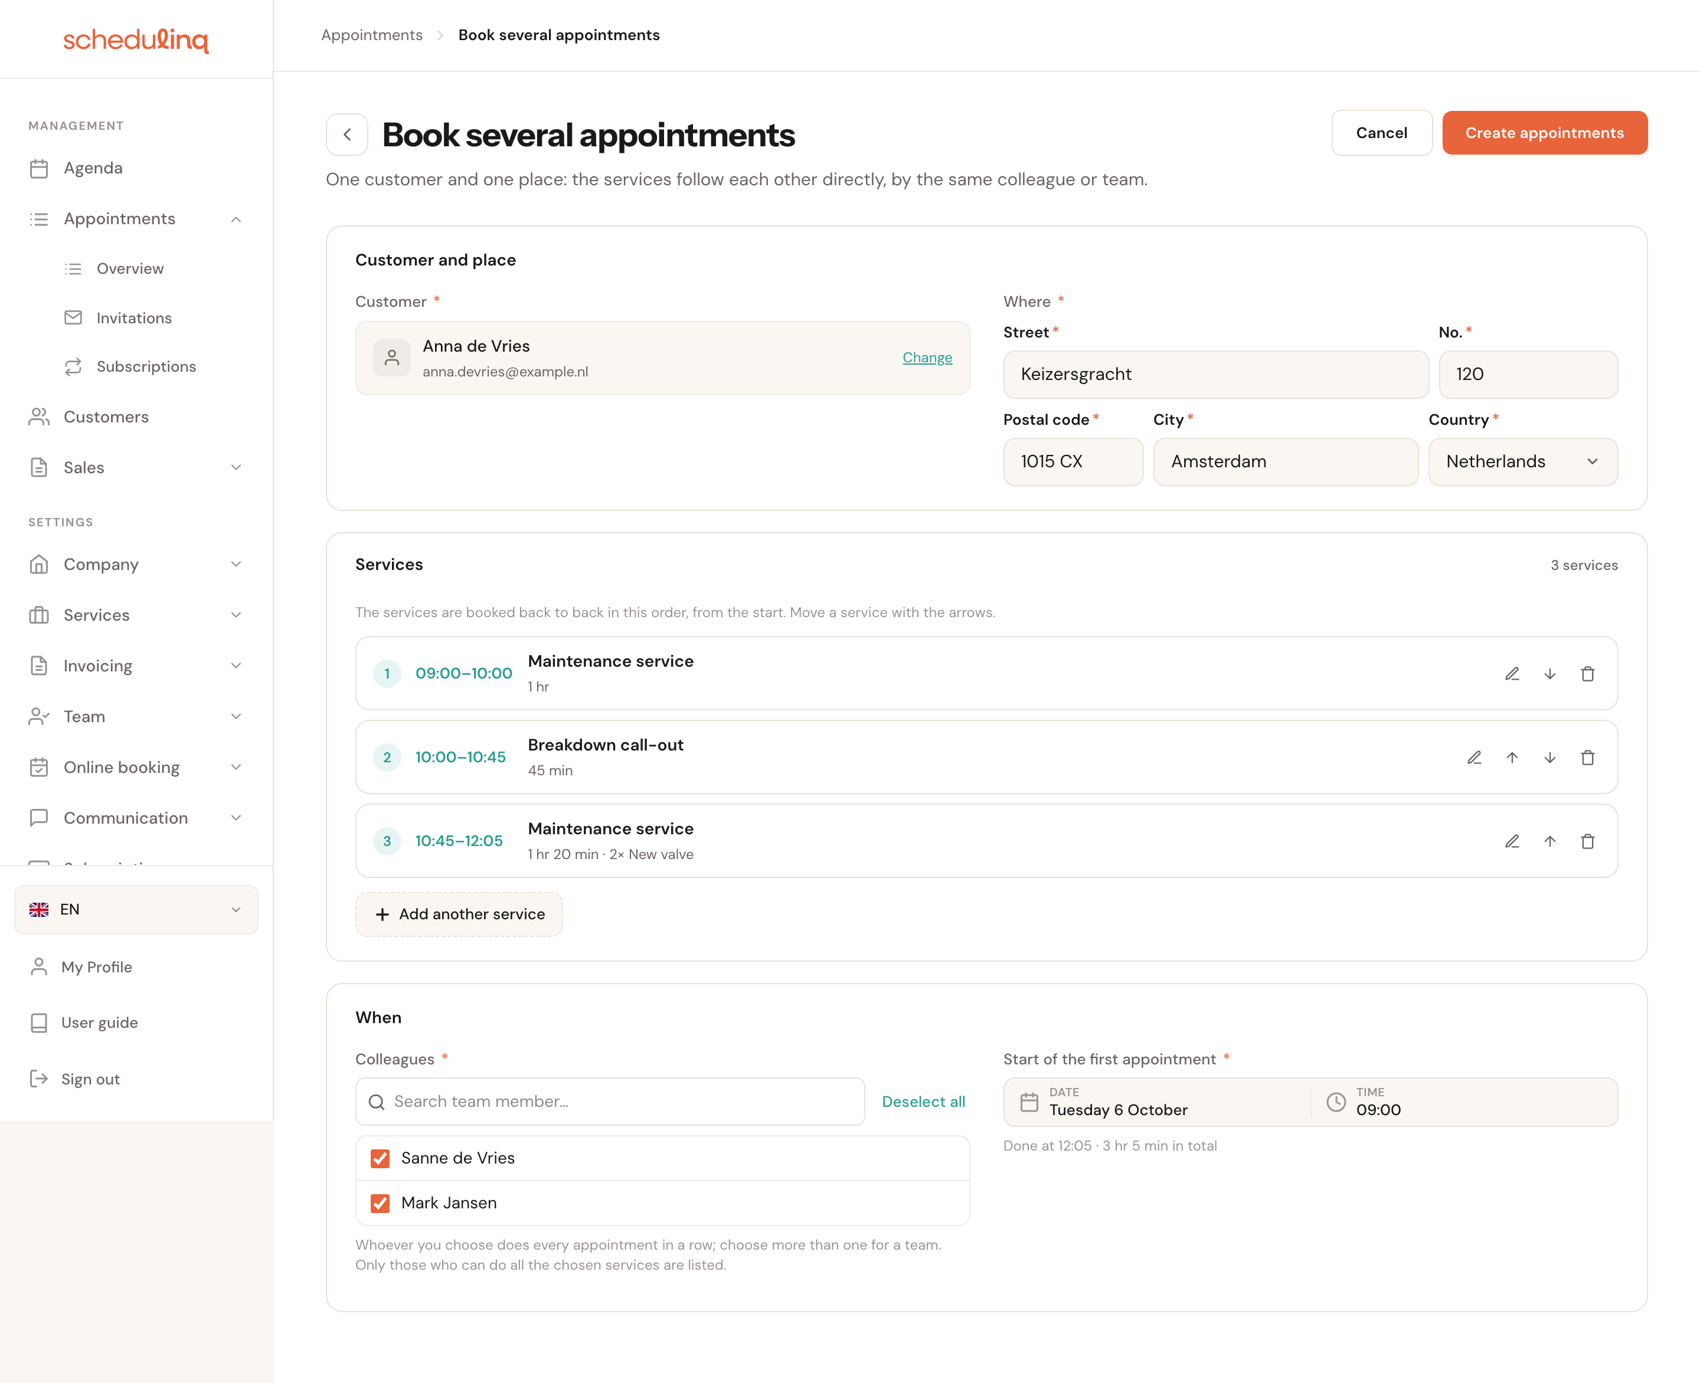Go to Invitations
Viewport: 1700px width, 1383px height.
(134, 318)
